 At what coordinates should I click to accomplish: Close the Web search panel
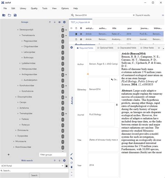[64, 161]
